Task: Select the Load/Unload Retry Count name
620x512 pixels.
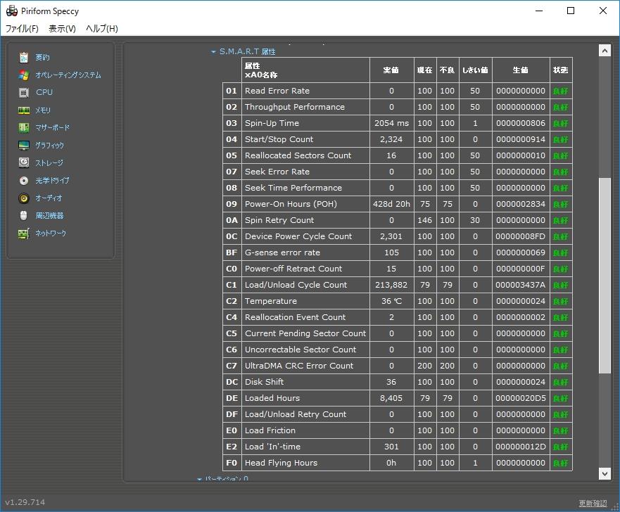Action: (296, 415)
